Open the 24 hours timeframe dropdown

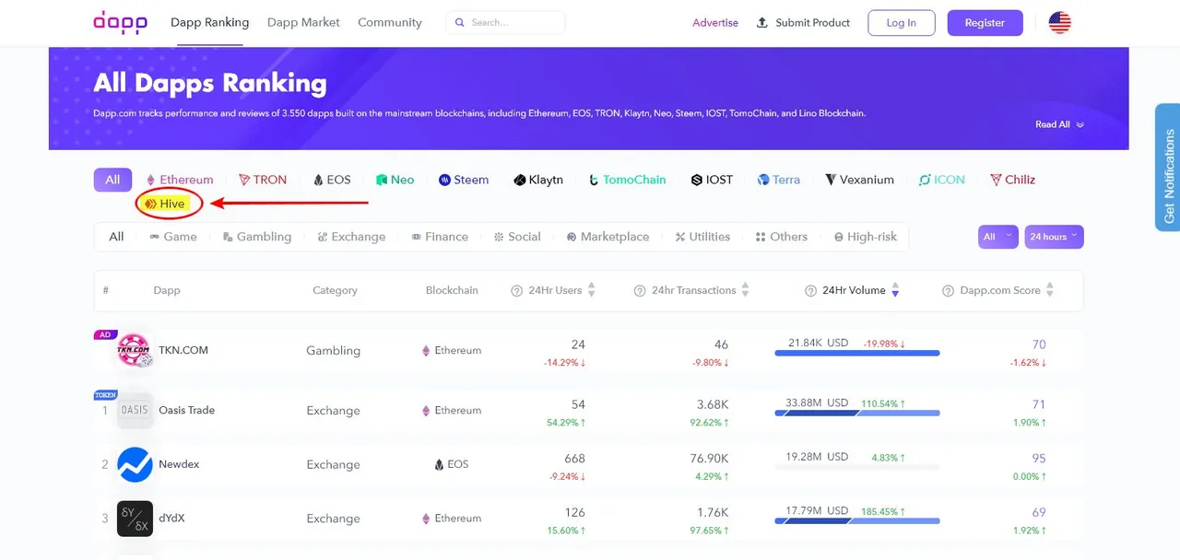coord(1055,237)
